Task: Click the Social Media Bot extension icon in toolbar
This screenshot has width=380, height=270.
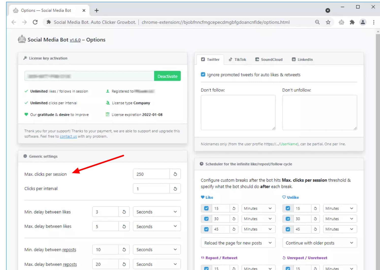Action: [x=341, y=22]
